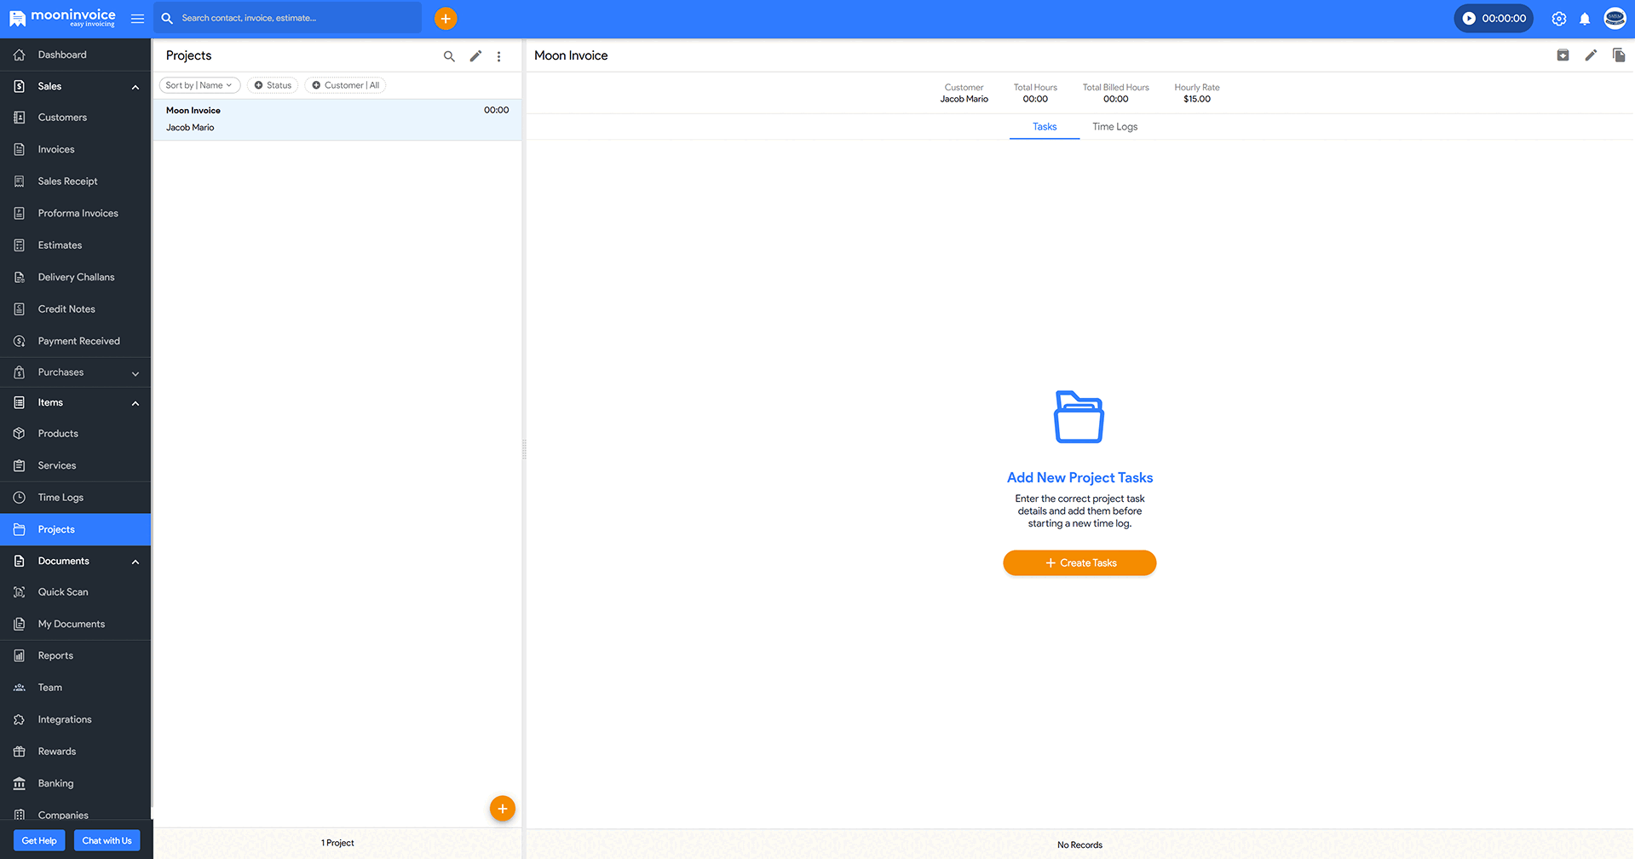1635x859 pixels.
Task: Click the Products sidebar icon
Action: tap(20, 434)
